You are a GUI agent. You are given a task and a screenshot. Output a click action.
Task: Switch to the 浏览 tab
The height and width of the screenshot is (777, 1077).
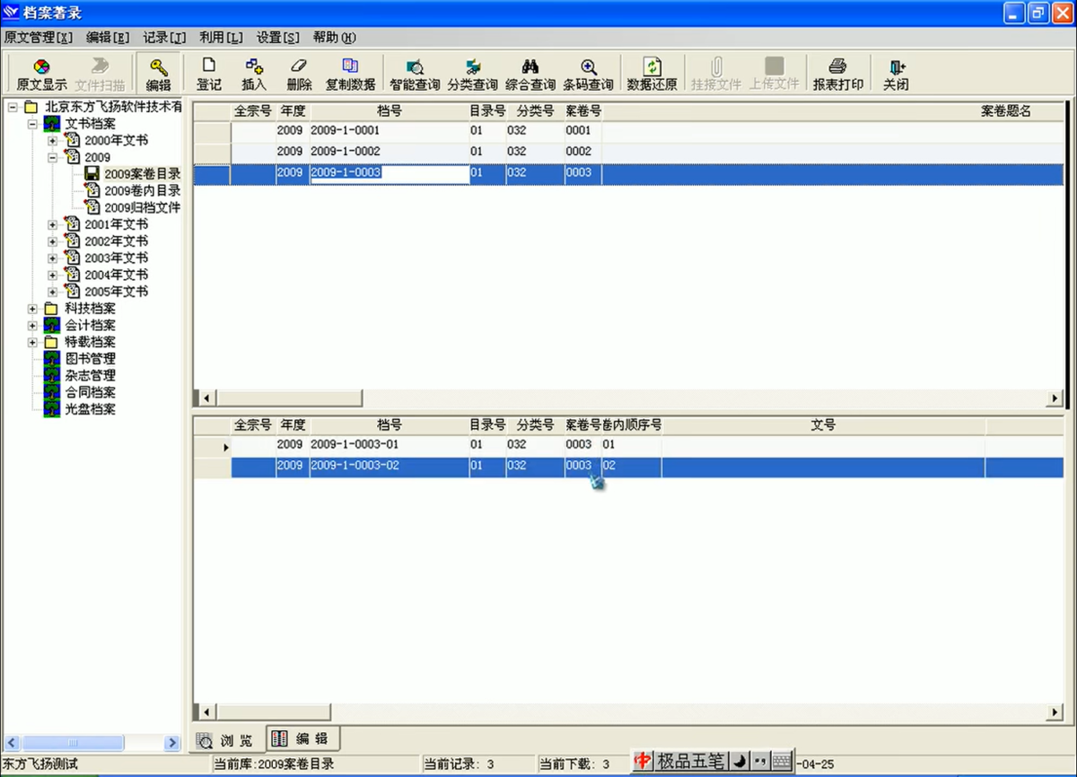225,740
